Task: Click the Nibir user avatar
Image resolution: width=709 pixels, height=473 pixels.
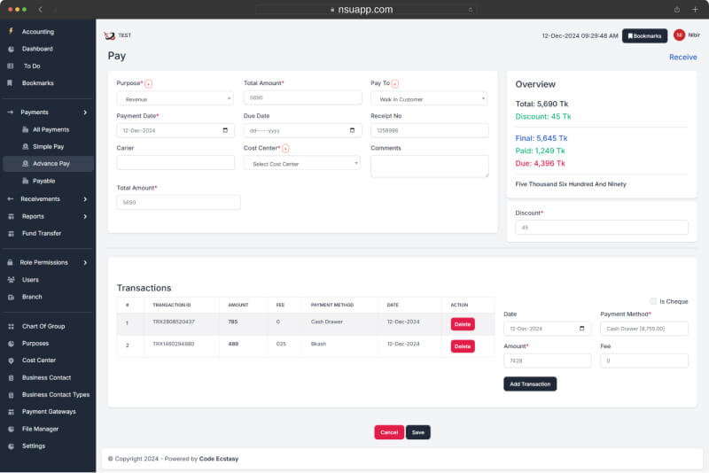Action: (679, 35)
